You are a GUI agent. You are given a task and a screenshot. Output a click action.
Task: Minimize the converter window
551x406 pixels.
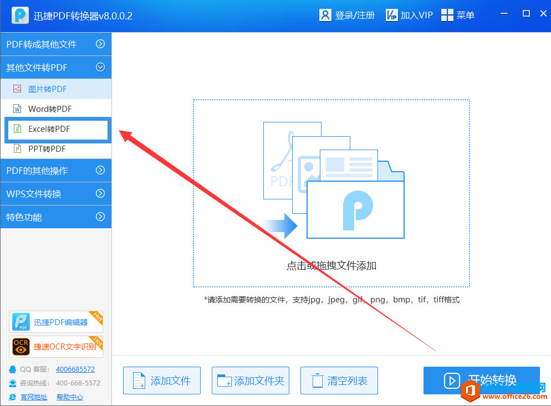pyautogui.click(x=504, y=13)
